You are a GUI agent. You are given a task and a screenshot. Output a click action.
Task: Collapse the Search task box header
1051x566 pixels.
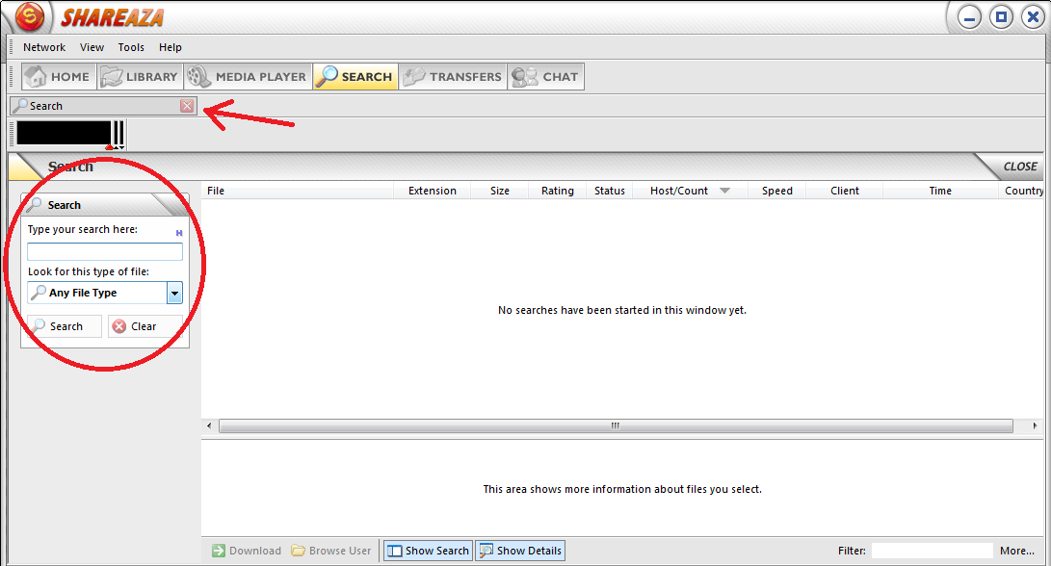(x=105, y=205)
